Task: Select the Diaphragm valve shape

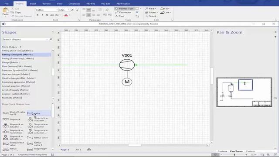Action: (x=37, y=149)
